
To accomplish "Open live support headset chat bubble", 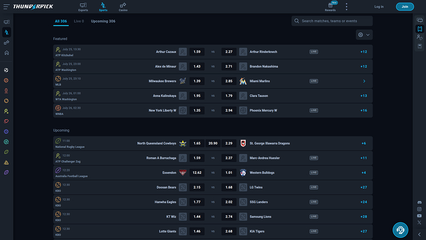I will [x=400, y=230].
